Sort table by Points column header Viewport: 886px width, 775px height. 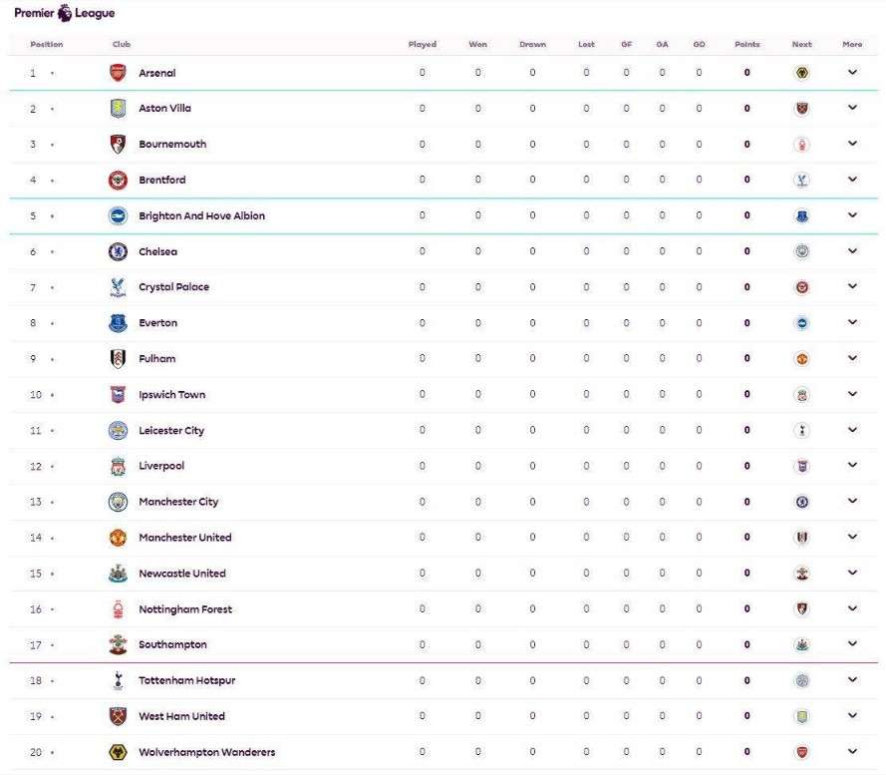coord(746,45)
